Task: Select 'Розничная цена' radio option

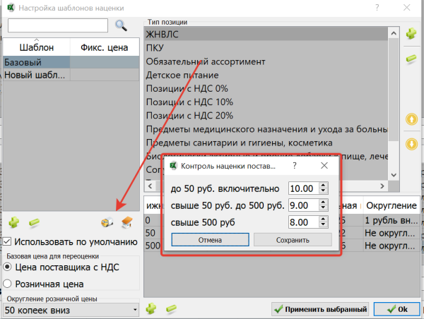Action: (x=8, y=284)
